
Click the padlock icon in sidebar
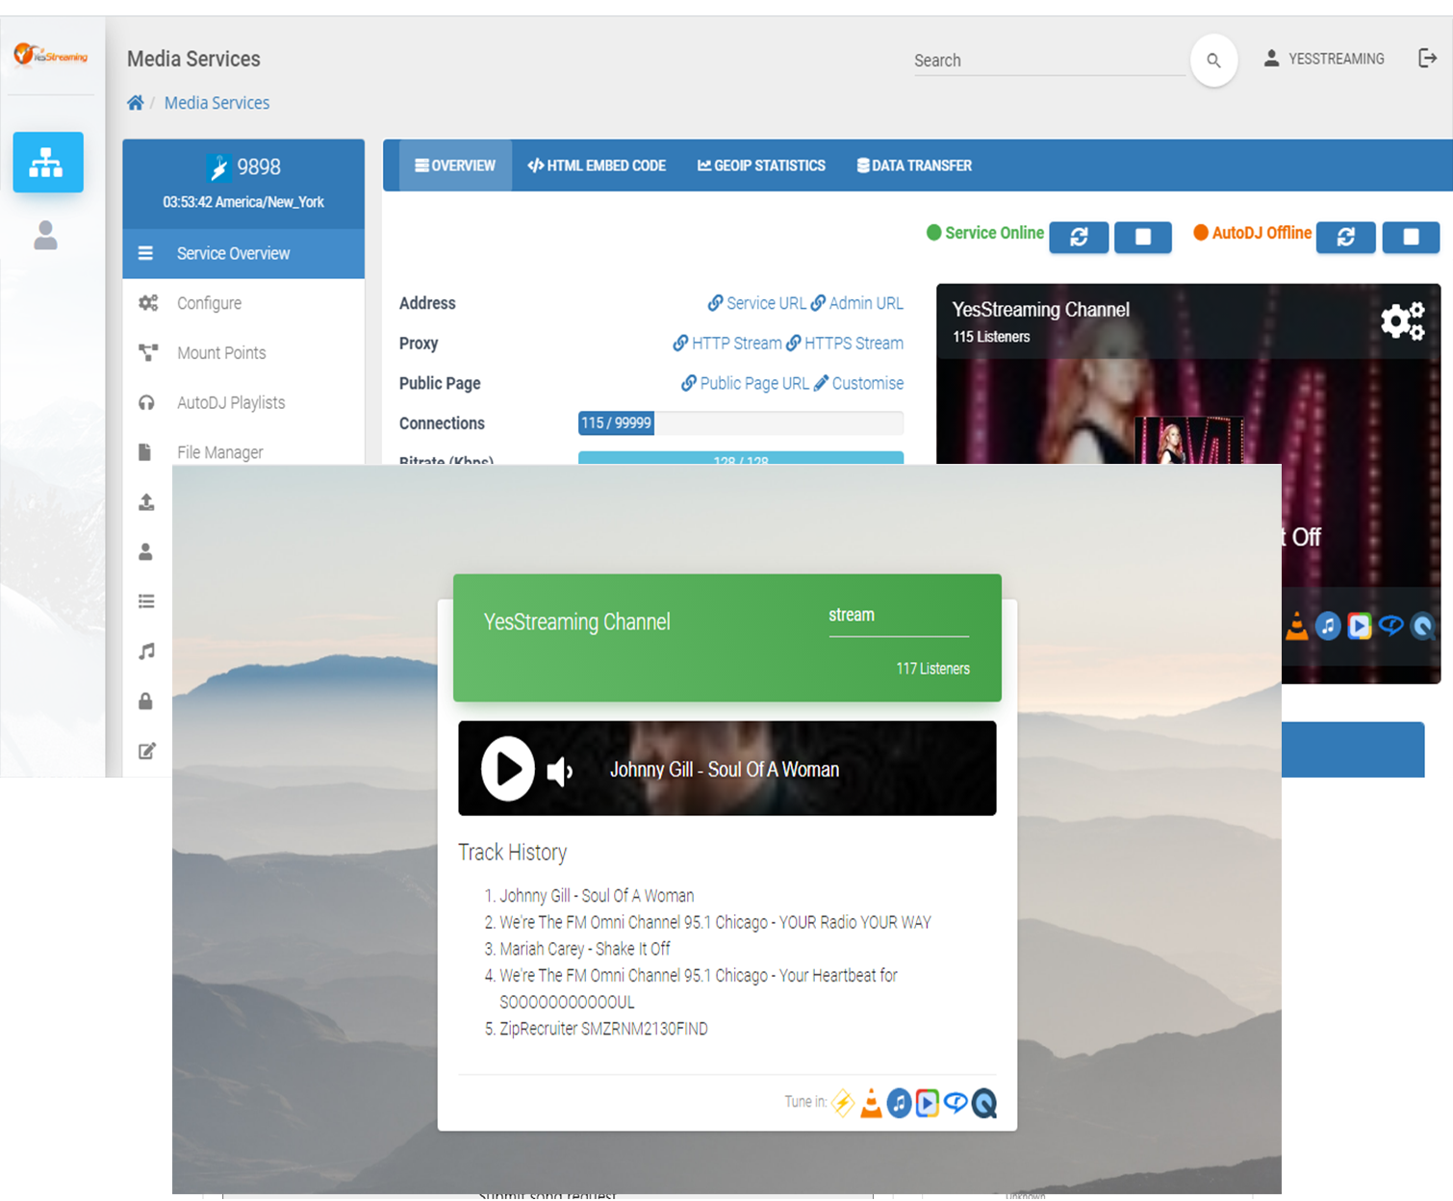(146, 701)
